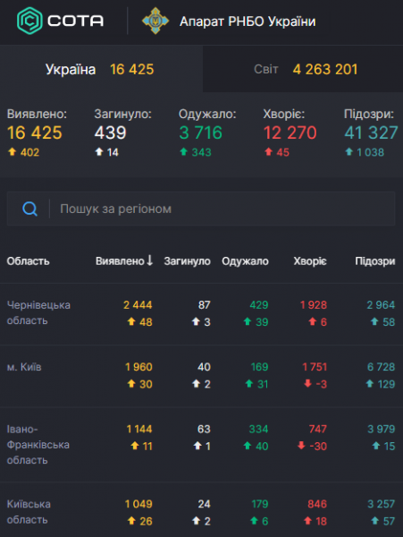403x537 pixels.
Task: Switch to the Світ 4 263 201 tab
Action: (303, 69)
